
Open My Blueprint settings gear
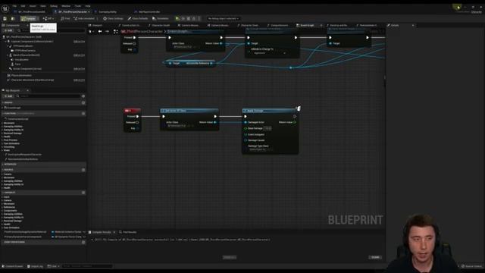[83, 96]
